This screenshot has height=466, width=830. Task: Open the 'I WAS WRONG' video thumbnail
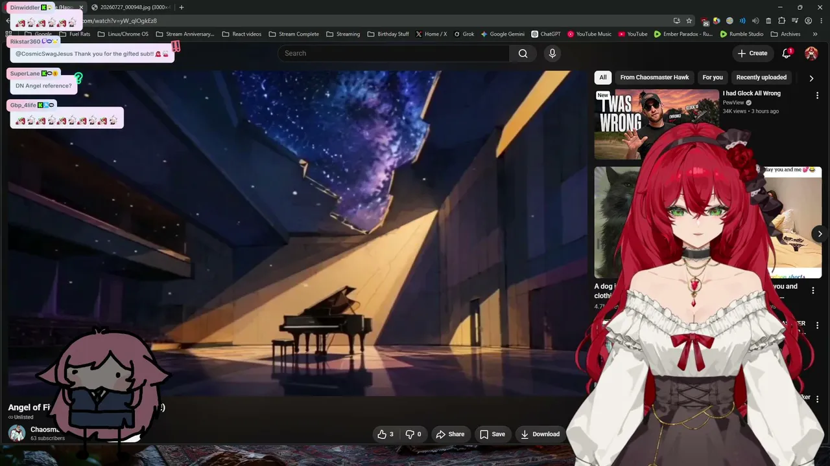pyautogui.click(x=656, y=124)
